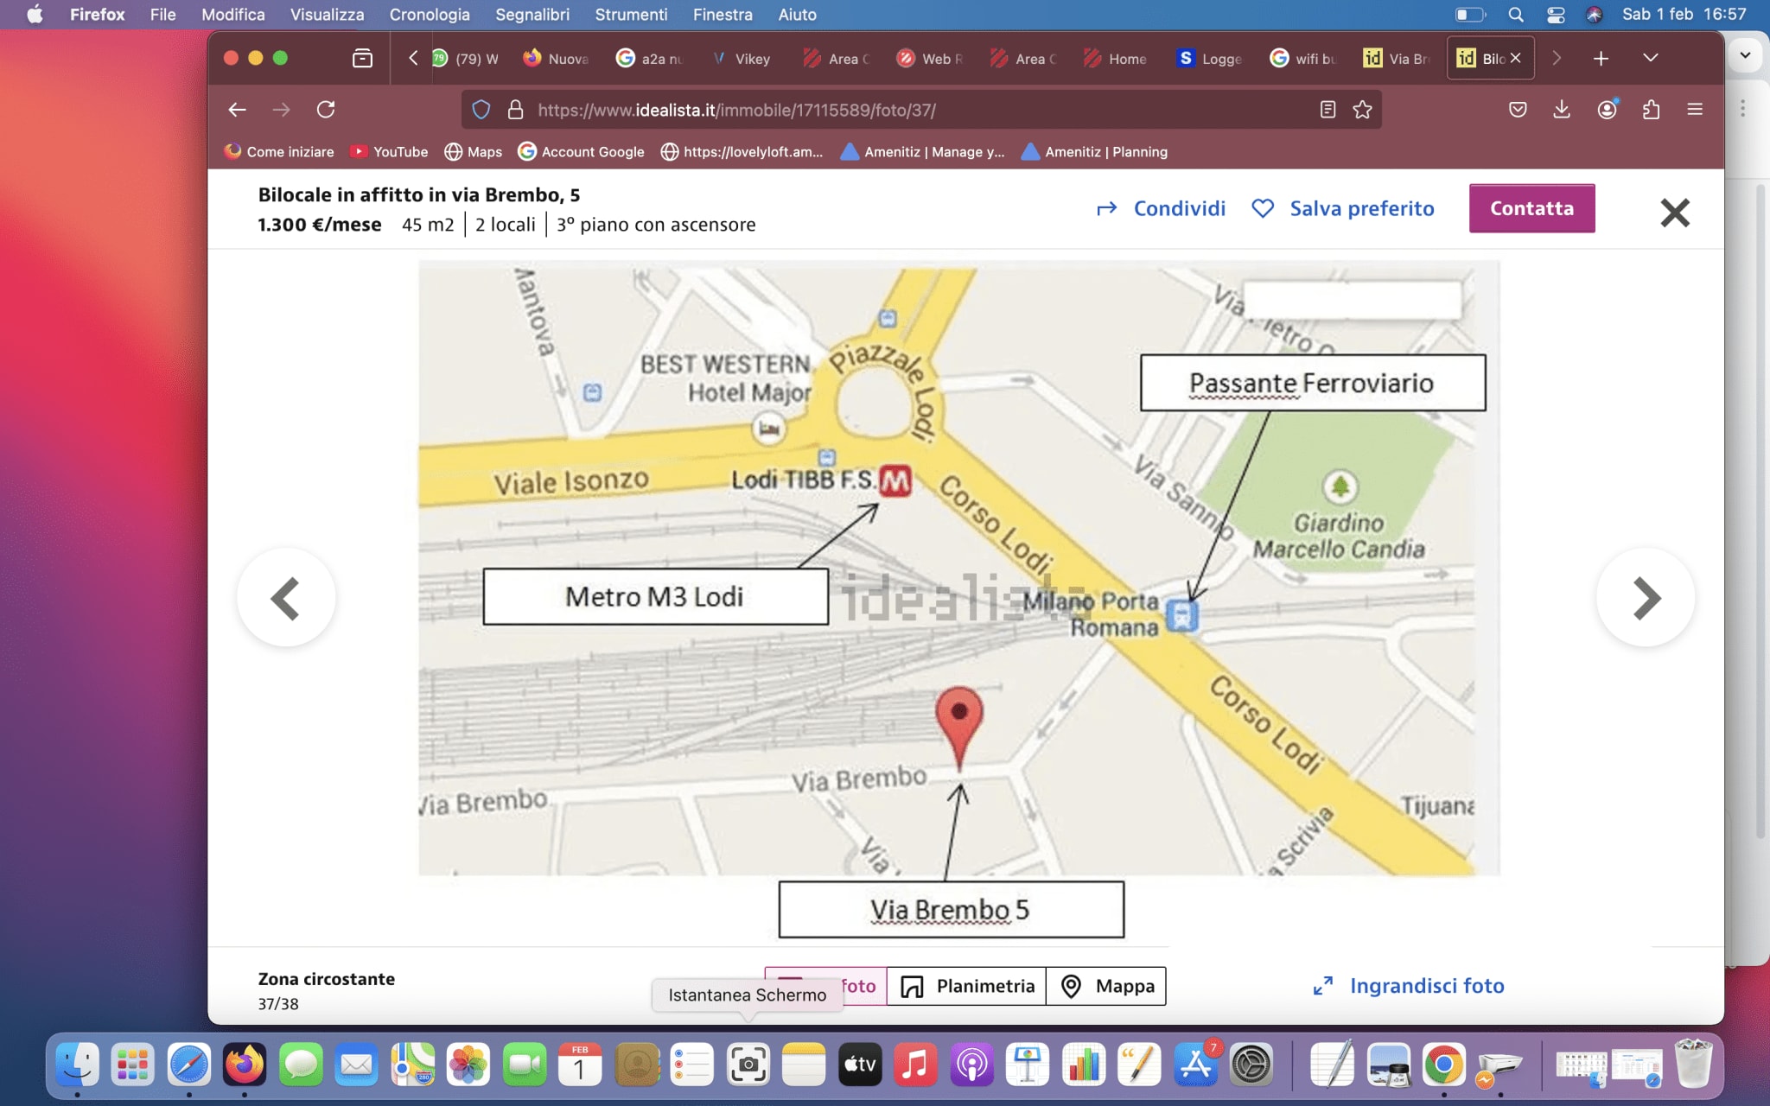Open the Trash in the Dock
Screen dimensions: 1770x1106
click(1693, 1065)
